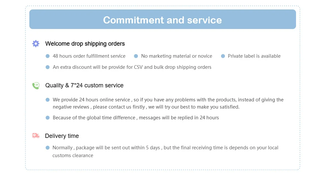Select the 'Quality & 7*24 custom service' heading

[84, 85]
